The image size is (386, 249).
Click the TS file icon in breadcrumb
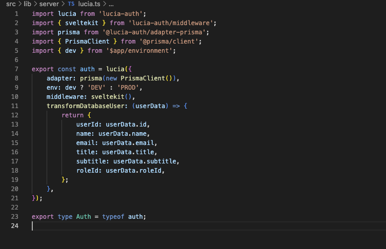pyautogui.click(x=71, y=4)
